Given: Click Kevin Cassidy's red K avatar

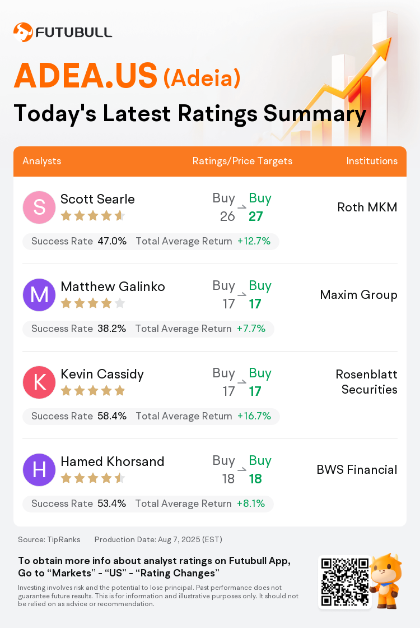Looking at the screenshot, I should (39, 382).
